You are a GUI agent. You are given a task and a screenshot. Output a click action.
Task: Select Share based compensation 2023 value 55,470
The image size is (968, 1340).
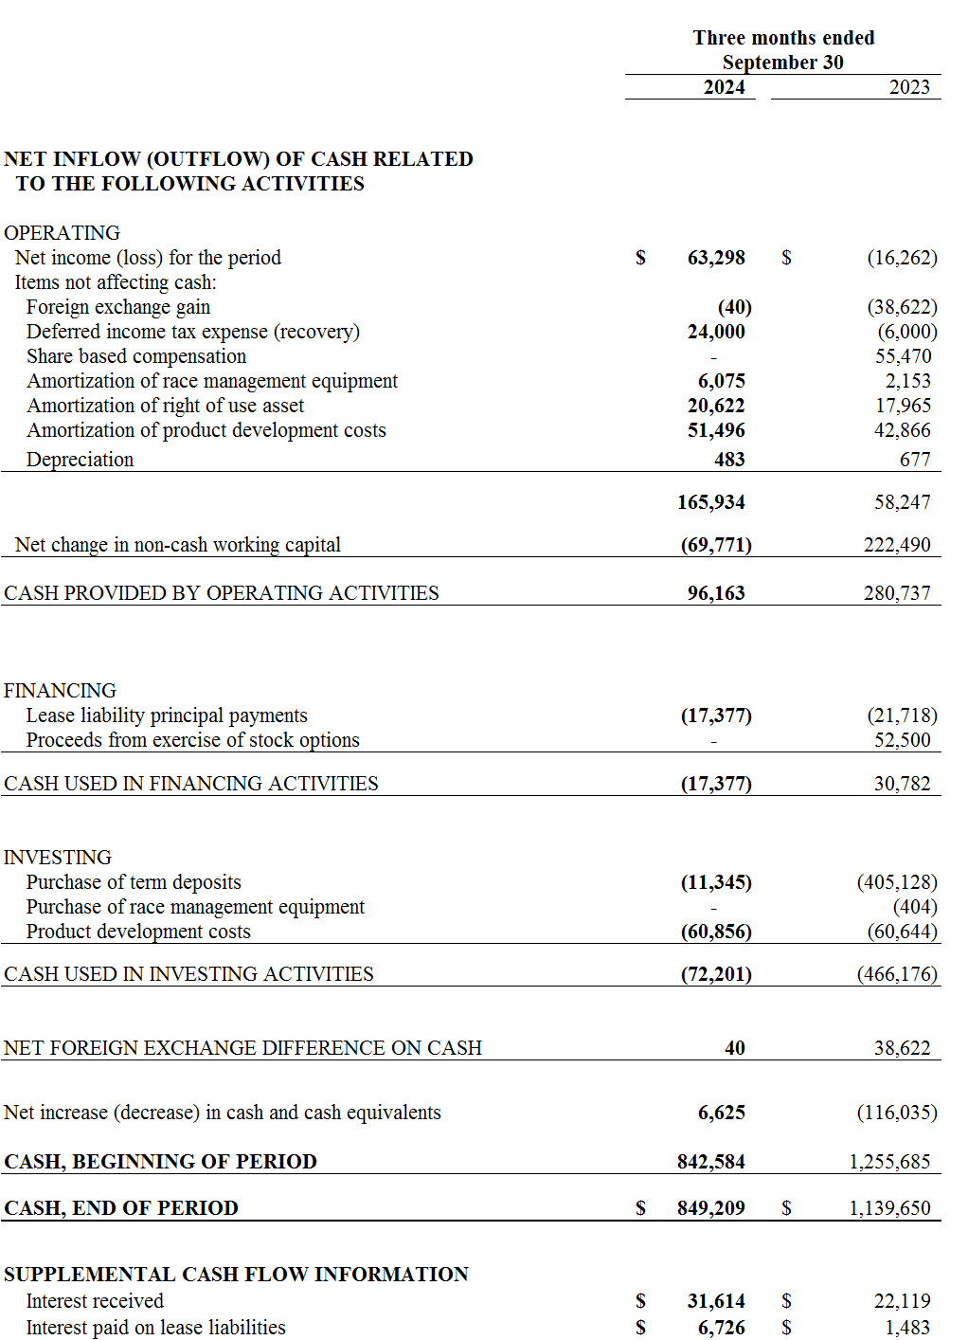click(903, 356)
